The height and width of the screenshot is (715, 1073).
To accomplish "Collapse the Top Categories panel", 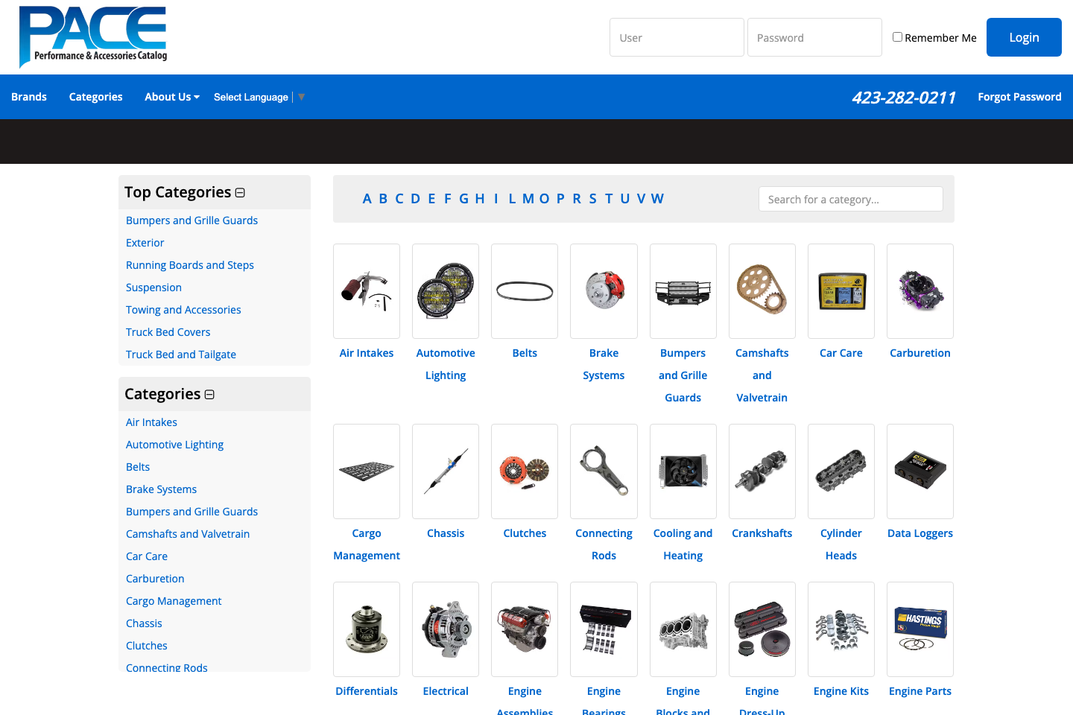I will click(240, 193).
